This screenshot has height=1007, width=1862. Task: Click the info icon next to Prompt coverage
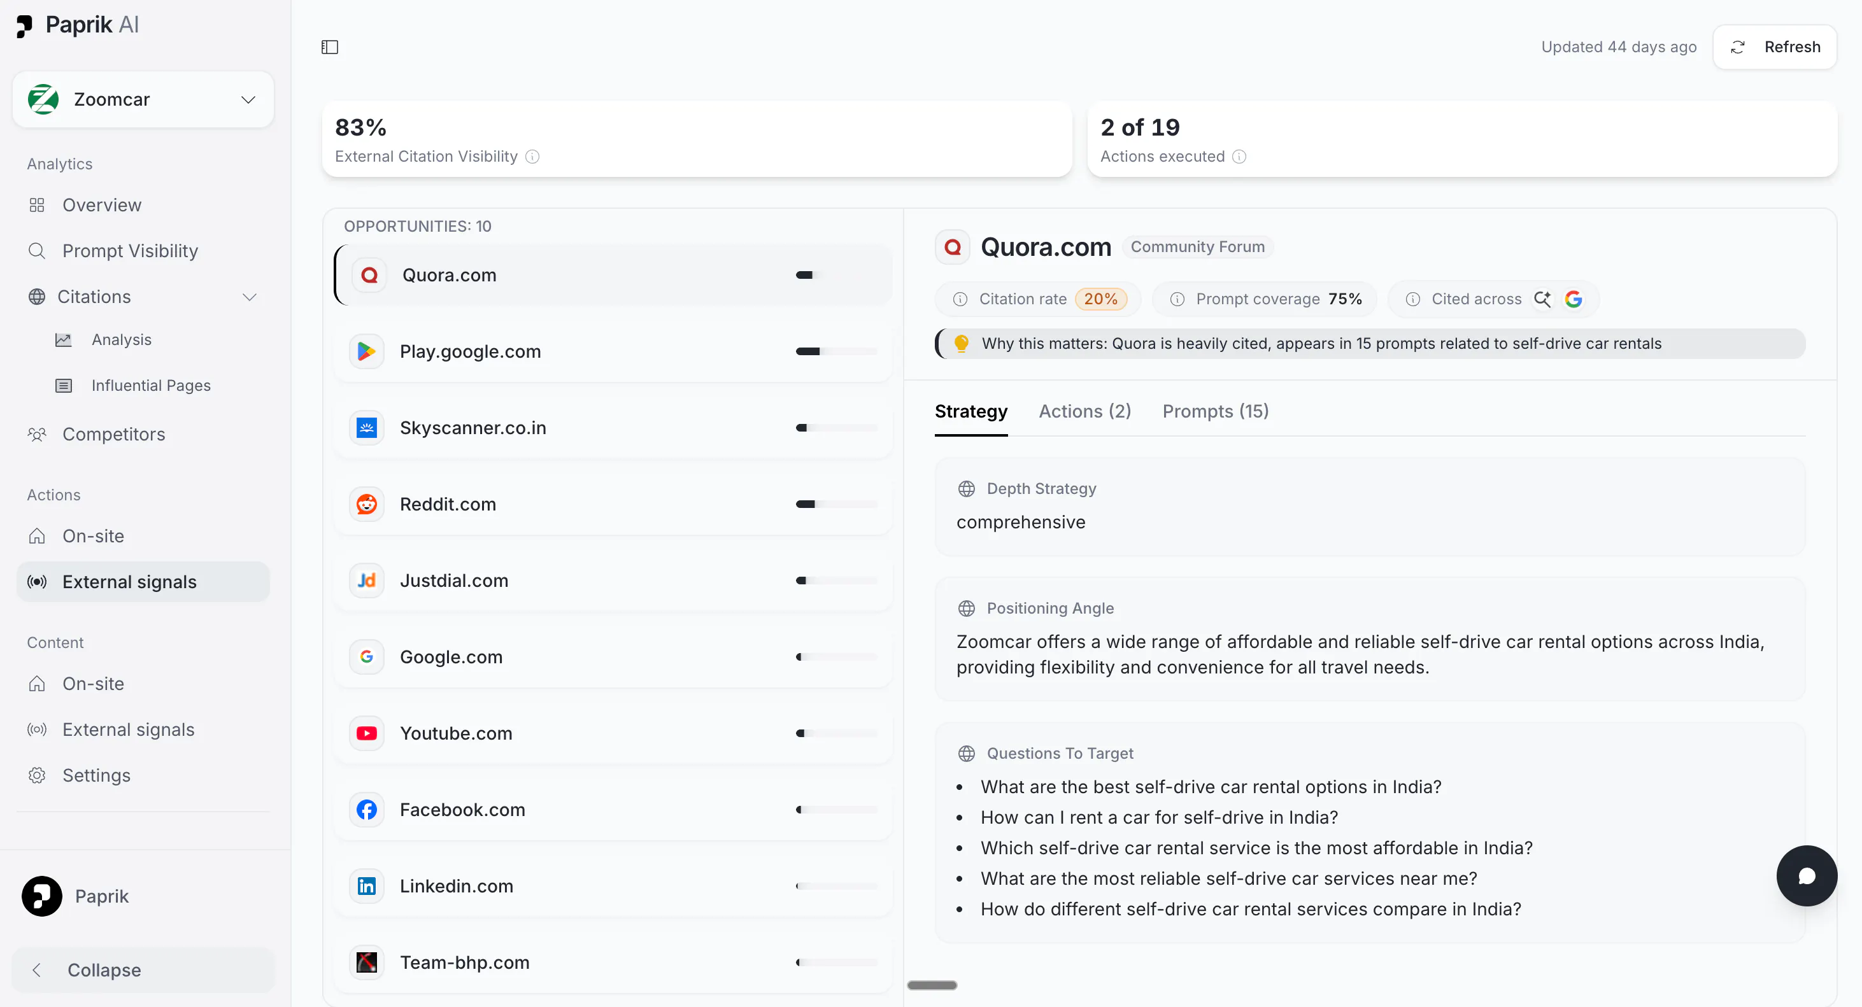(1177, 299)
